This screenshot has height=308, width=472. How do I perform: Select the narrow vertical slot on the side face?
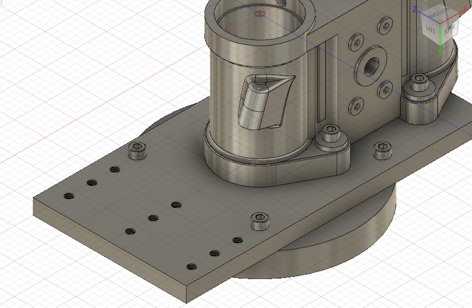point(322,82)
